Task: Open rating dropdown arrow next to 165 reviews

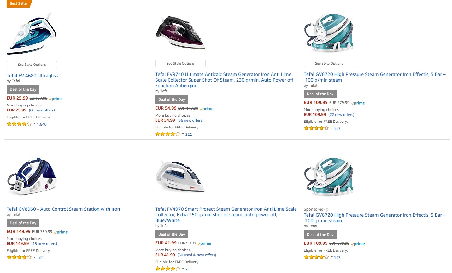Action: tap(34, 258)
